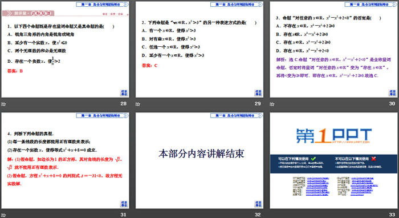Click the chapter header banner on slide 28
Screen dimensions: 399x218
tap(102, 5)
